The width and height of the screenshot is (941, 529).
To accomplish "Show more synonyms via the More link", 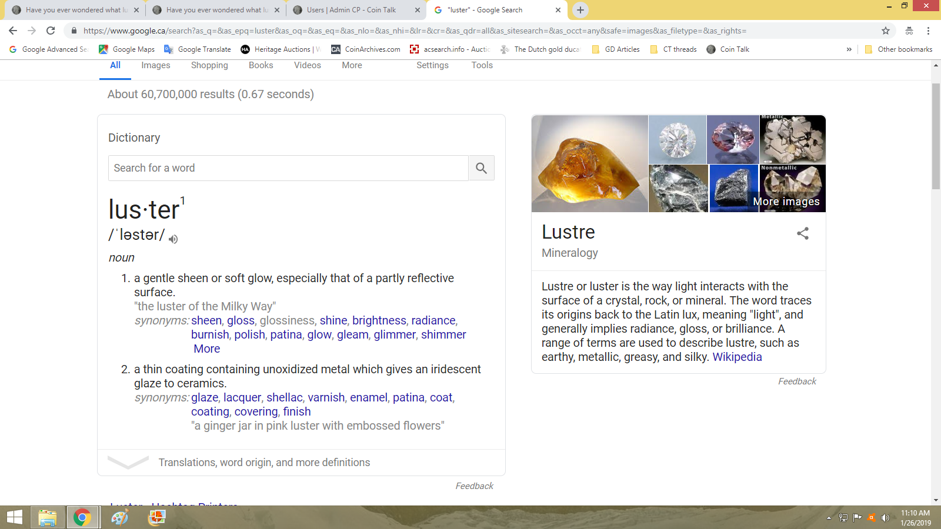I will pos(206,349).
